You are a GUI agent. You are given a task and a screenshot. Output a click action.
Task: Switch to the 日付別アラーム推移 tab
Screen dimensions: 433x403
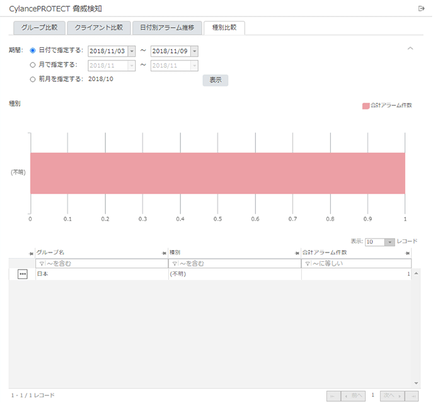coord(167,28)
